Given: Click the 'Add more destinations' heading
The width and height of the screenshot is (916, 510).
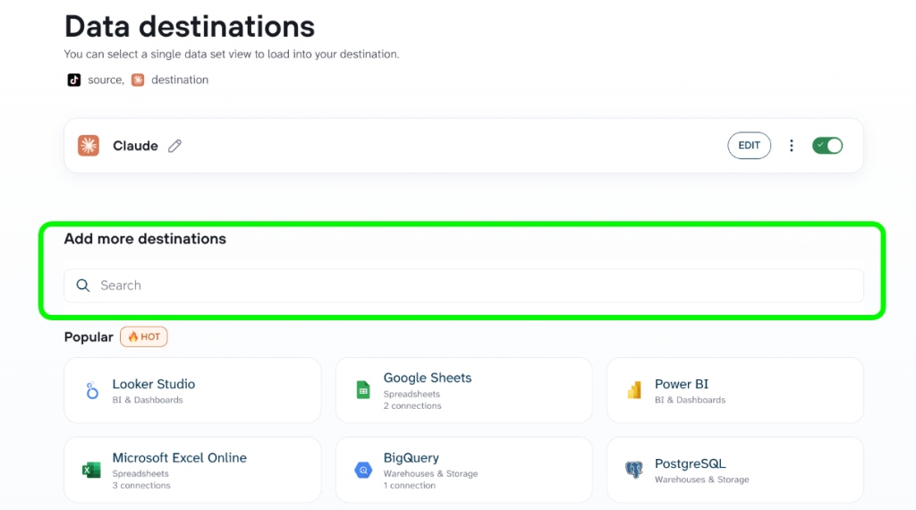Looking at the screenshot, I should (x=145, y=239).
